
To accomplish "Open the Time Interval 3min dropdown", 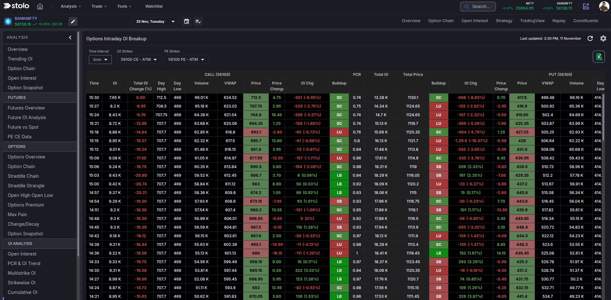I will click(x=100, y=60).
